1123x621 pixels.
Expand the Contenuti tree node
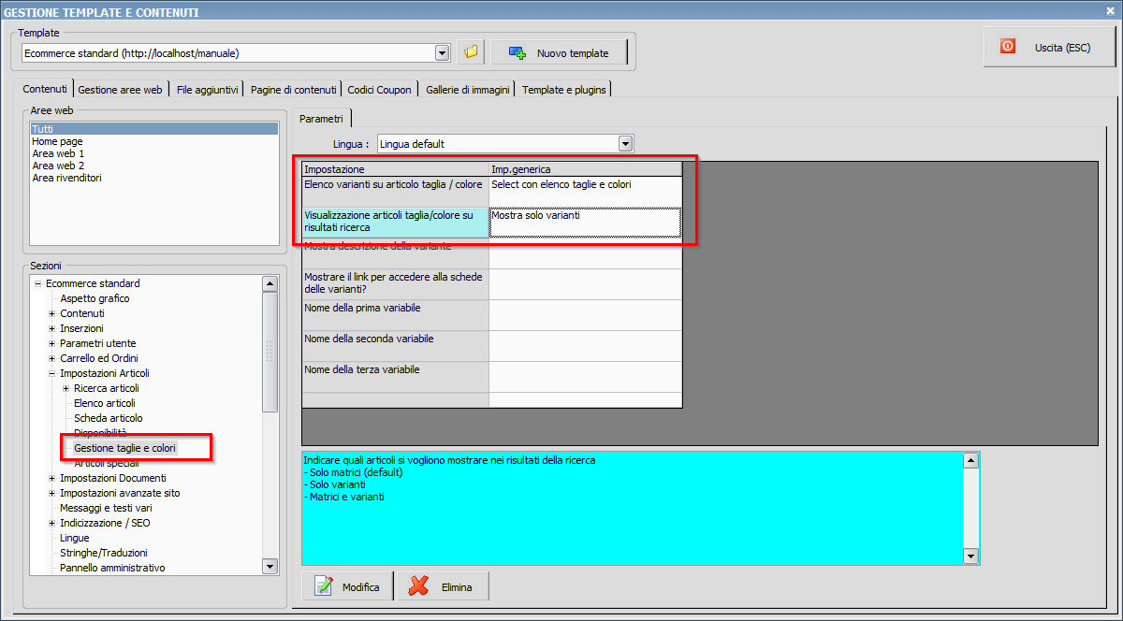click(x=51, y=313)
